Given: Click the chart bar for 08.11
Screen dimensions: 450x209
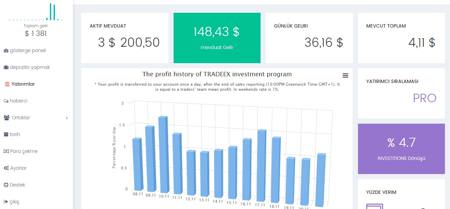Looking at the screenshot, I should [x=138, y=164].
